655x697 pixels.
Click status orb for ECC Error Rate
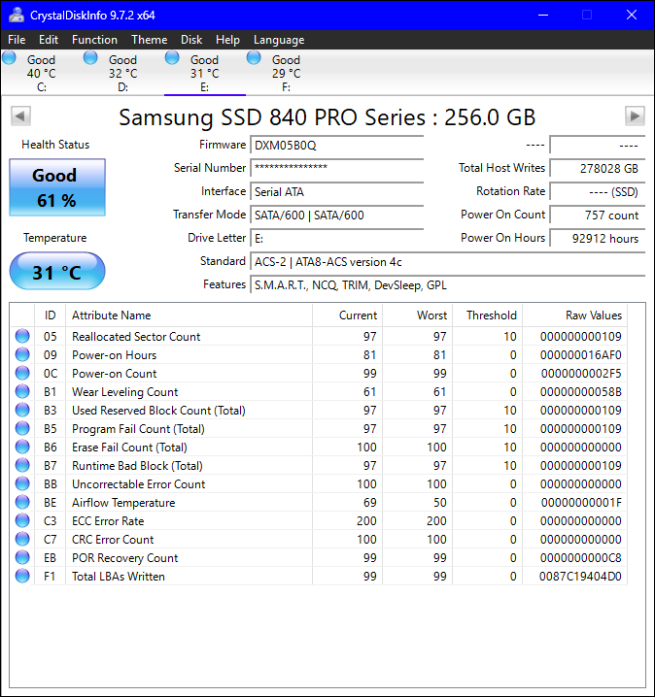click(22, 520)
